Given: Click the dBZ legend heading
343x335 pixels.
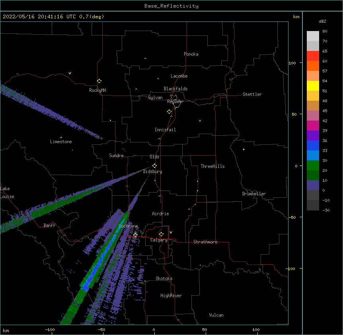Looking at the screenshot, I should 322,21.
